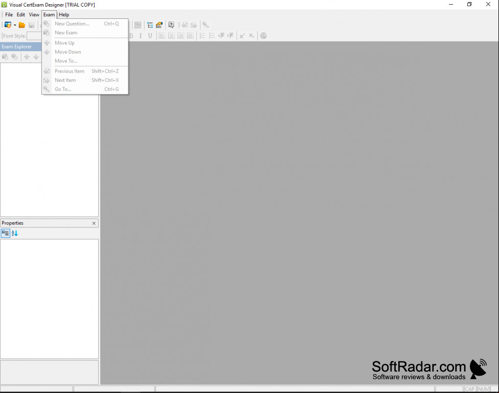Image resolution: width=499 pixels, height=393 pixels.
Task: Click the Previous Item toolbar arrow
Action: point(185,25)
